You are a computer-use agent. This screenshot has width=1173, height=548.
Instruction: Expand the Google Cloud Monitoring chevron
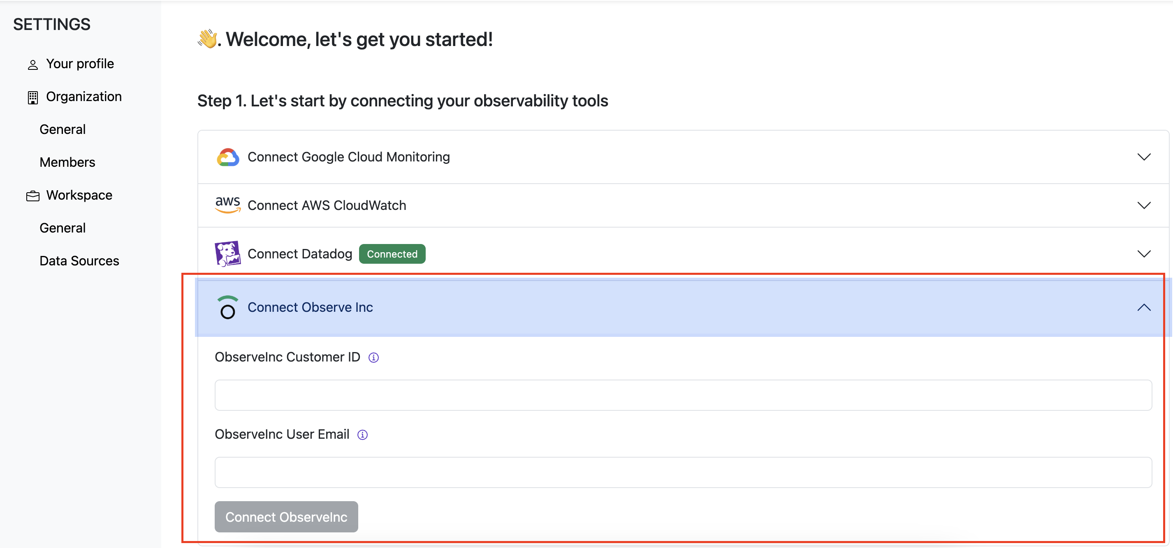pyautogui.click(x=1143, y=157)
